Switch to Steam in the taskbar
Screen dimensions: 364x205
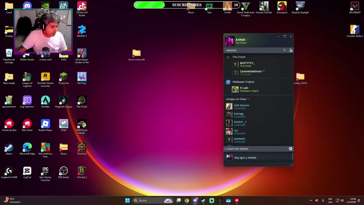(203, 200)
